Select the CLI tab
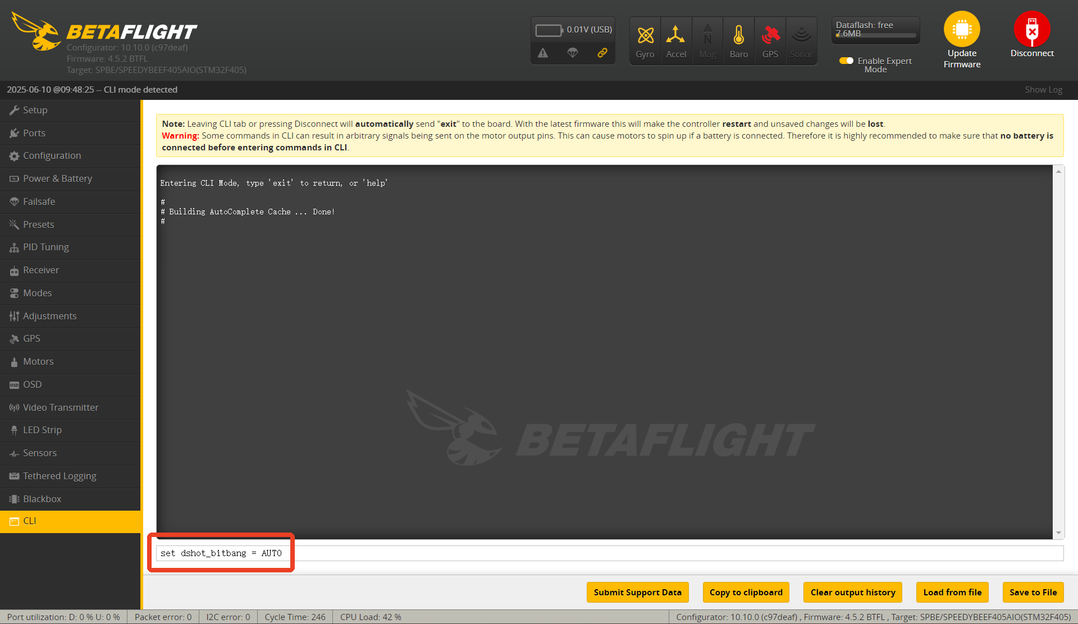The width and height of the screenshot is (1078, 624). coord(70,521)
